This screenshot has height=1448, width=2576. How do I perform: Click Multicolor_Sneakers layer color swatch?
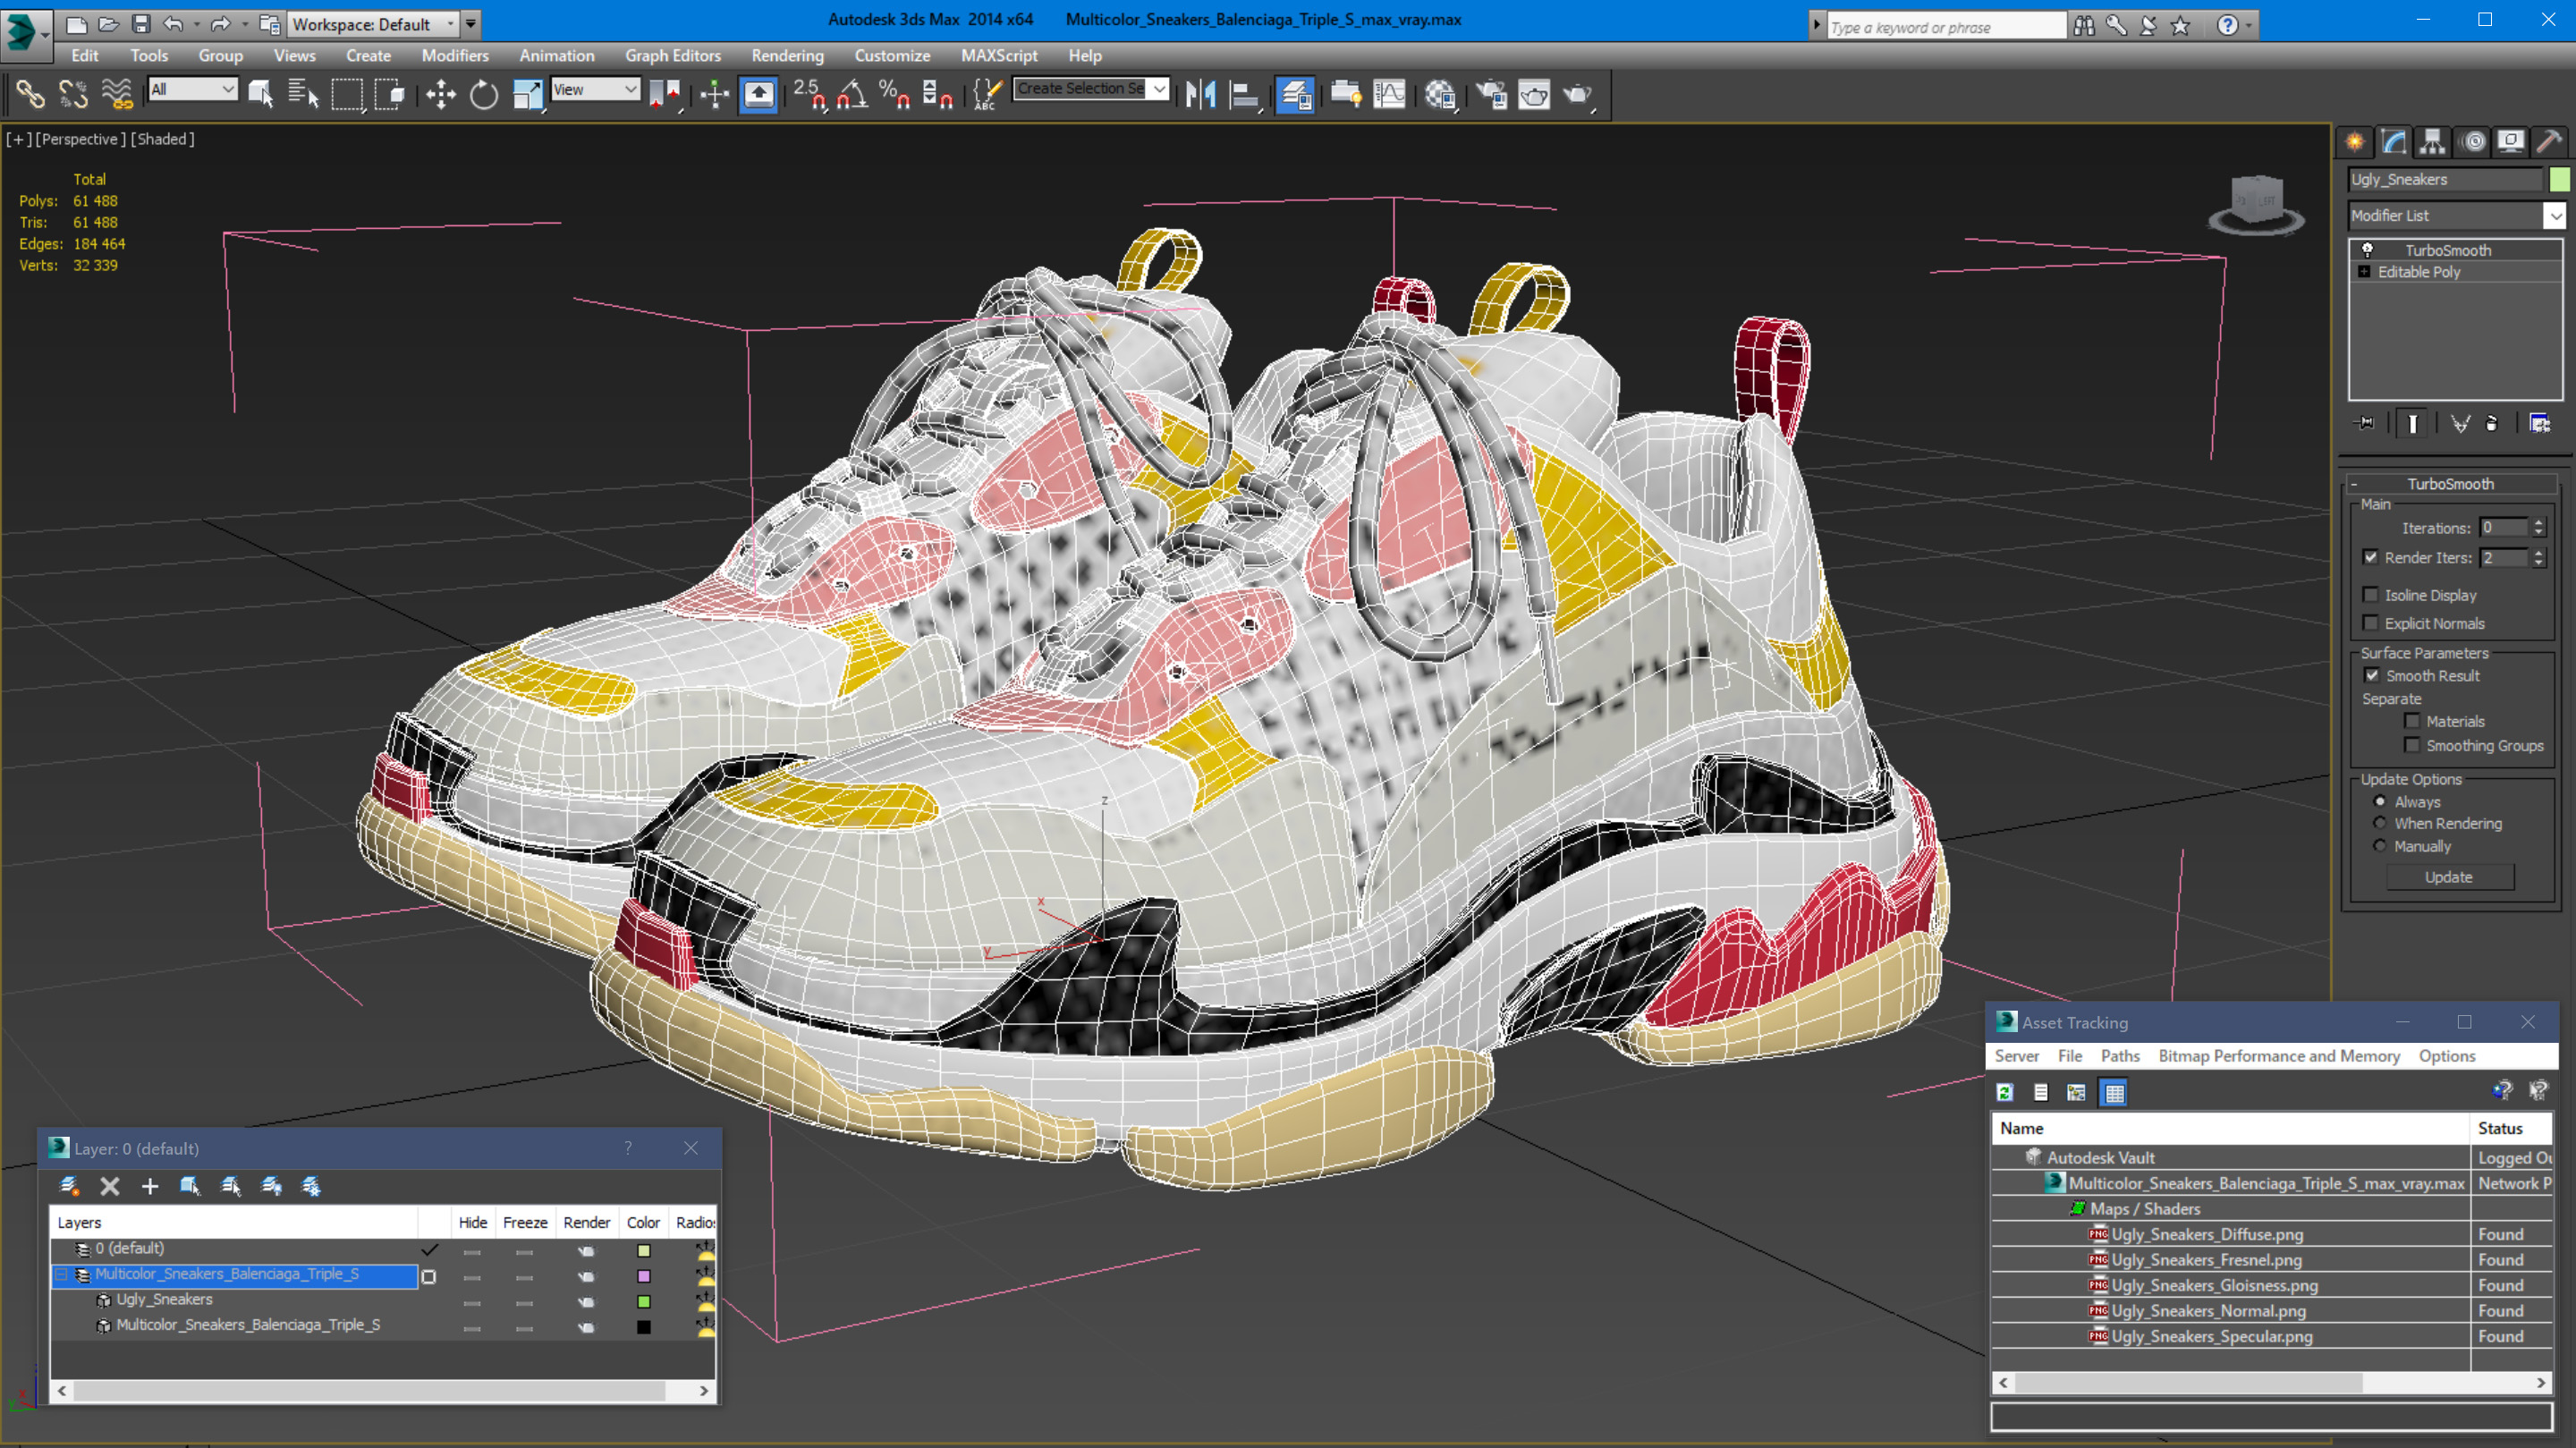[x=644, y=1277]
